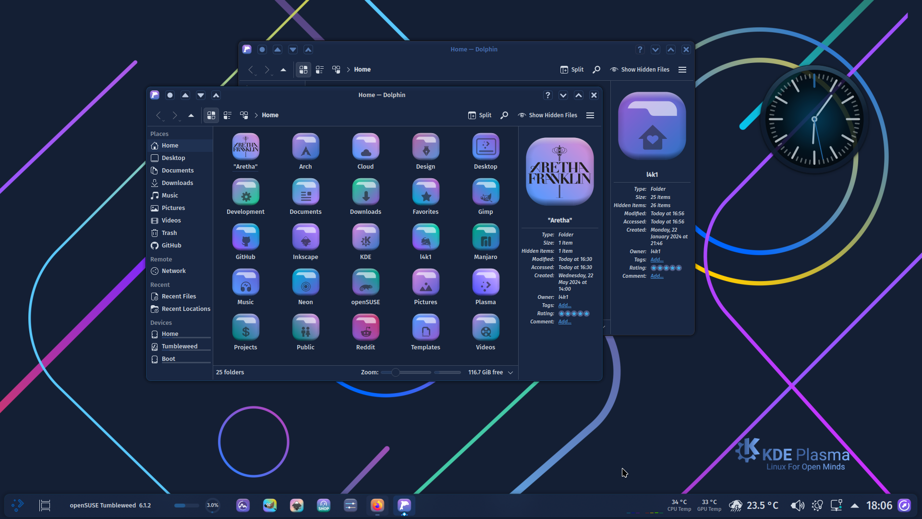Expand free space info dropdown arrow
The image size is (922, 519).
click(x=510, y=372)
